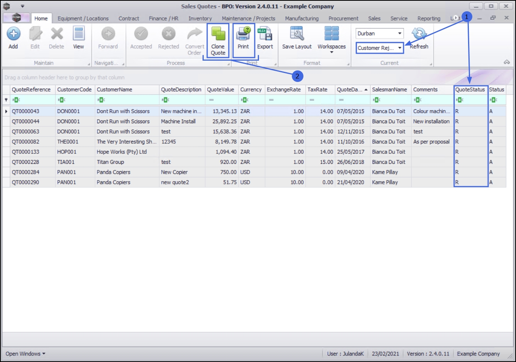Viewport: 516px width, 362px height.
Task: Open the Maintenance / Projects tab
Action: (x=249, y=18)
